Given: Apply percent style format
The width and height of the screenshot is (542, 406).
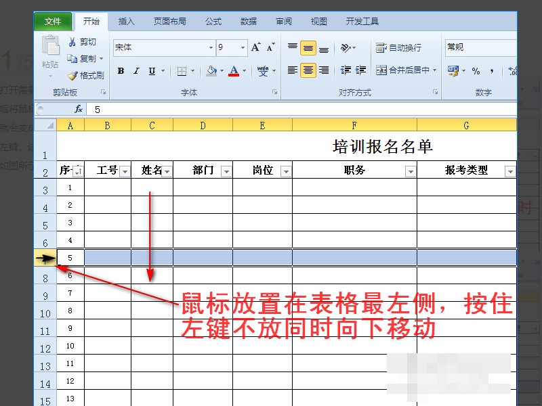Looking at the screenshot, I should [476, 72].
